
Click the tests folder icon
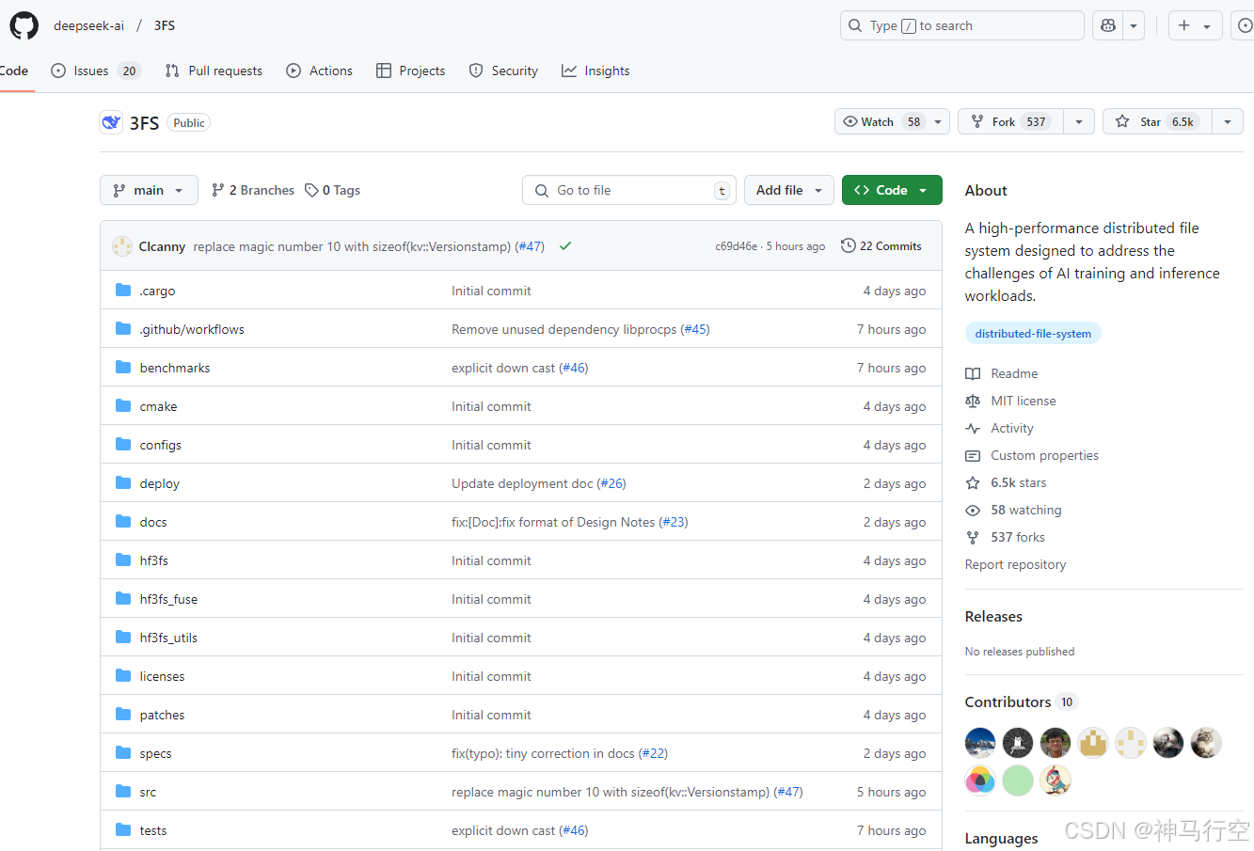coord(123,830)
